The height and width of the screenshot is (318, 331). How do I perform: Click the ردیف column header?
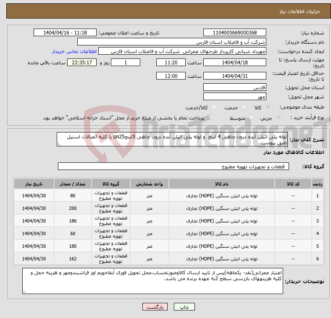(x=317, y=184)
